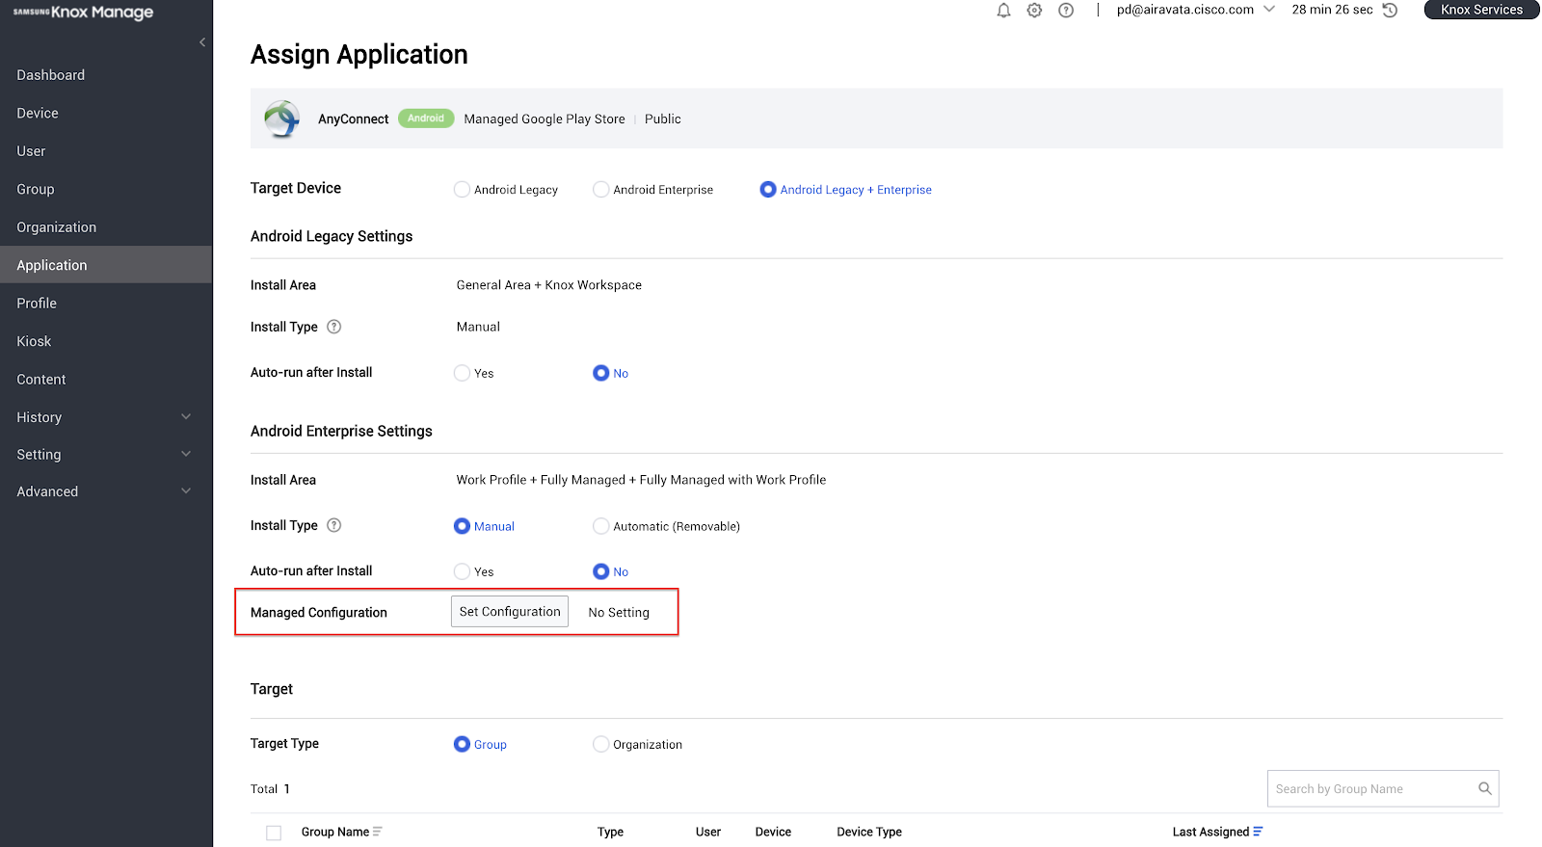This screenshot has height=847, width=1542.
Task: Select Organization as target type
Action: [600, 744]
